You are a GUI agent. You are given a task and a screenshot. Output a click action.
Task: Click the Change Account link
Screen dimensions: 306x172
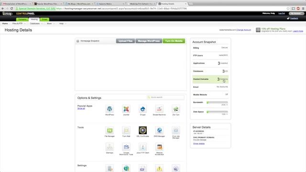pos(243,30)
